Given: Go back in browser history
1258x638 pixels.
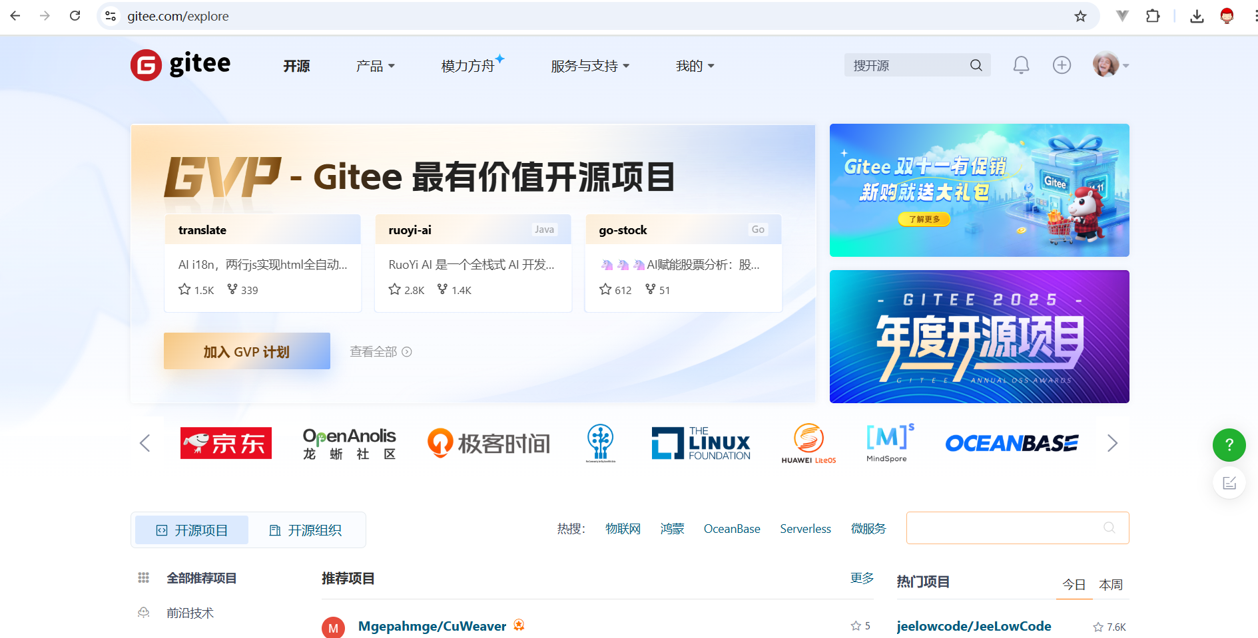Looking at the screenshot, I should [x=15, y=16].
